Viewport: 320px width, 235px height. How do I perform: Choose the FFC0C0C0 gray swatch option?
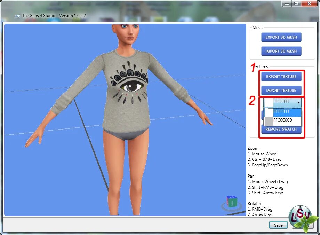(x=282, y=121)
